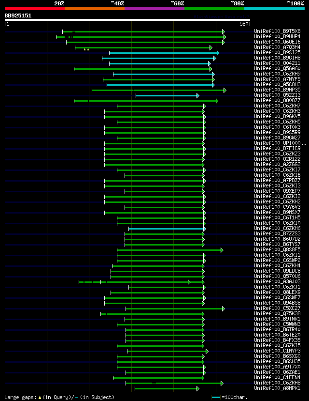Click the purple ~60% identity legend segment
The width and height of the screenshot is (309, 401).
pyautogui.click(x=154, y=9)
